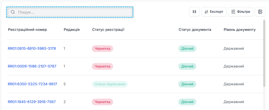Click the first row's Чернетка badge

point(102,49)
